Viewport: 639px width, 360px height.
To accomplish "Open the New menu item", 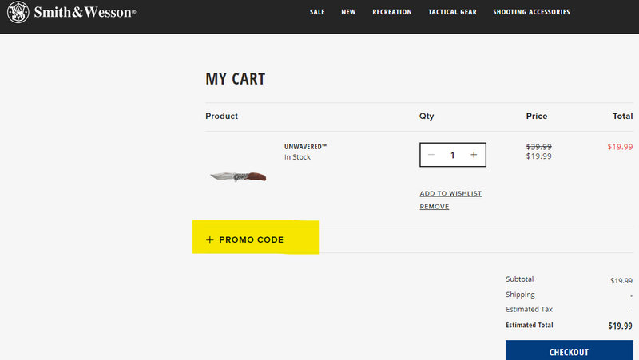I will pos(348,13).
